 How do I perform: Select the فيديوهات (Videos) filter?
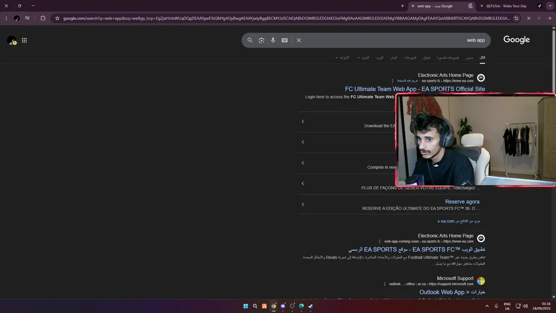tap(410, 57)
